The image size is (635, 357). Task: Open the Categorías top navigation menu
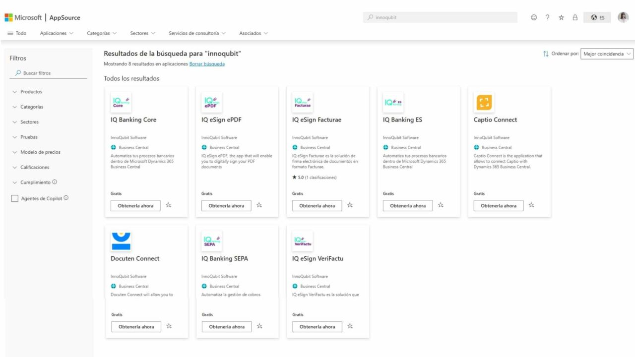pyautogui.click(x=102, y=33)
